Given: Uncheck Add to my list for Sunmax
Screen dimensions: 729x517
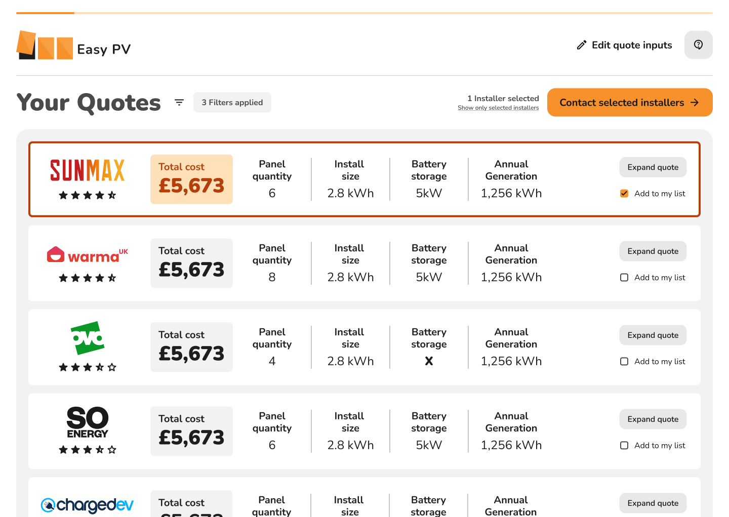Looking at the screenshot, I should coord(624,194).
